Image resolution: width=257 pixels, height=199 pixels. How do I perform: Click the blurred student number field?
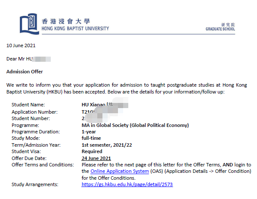click(x=95, y=118)
